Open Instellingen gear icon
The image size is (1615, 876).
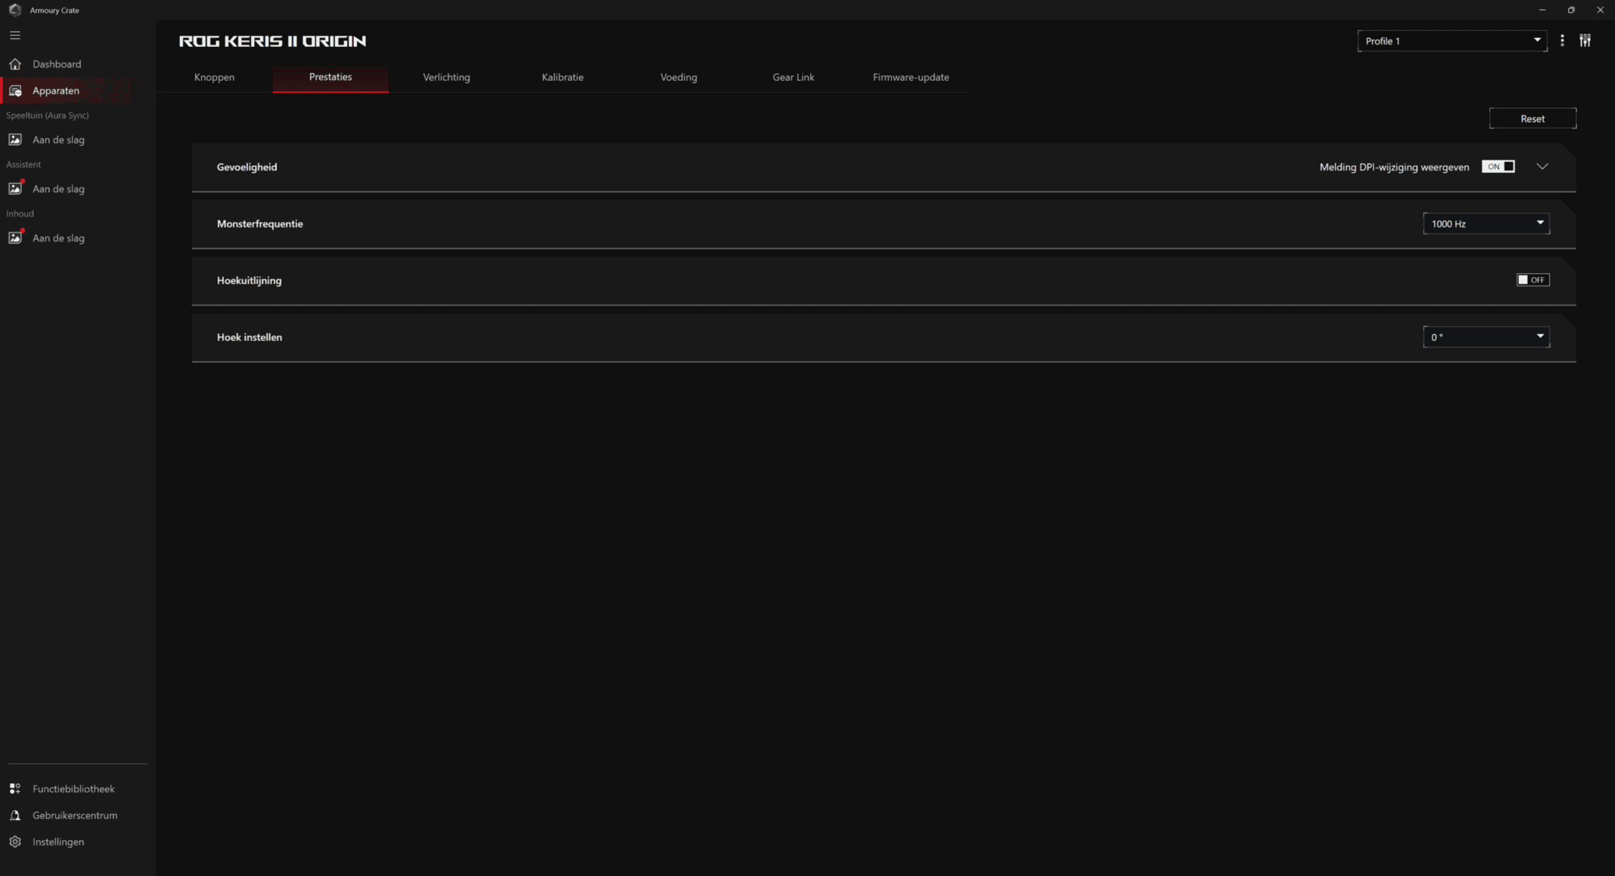15,842
